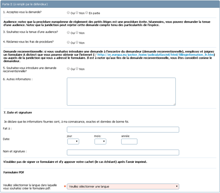
Task: Click the 'Formulaire PDF' heading
Action: (14, 172)
